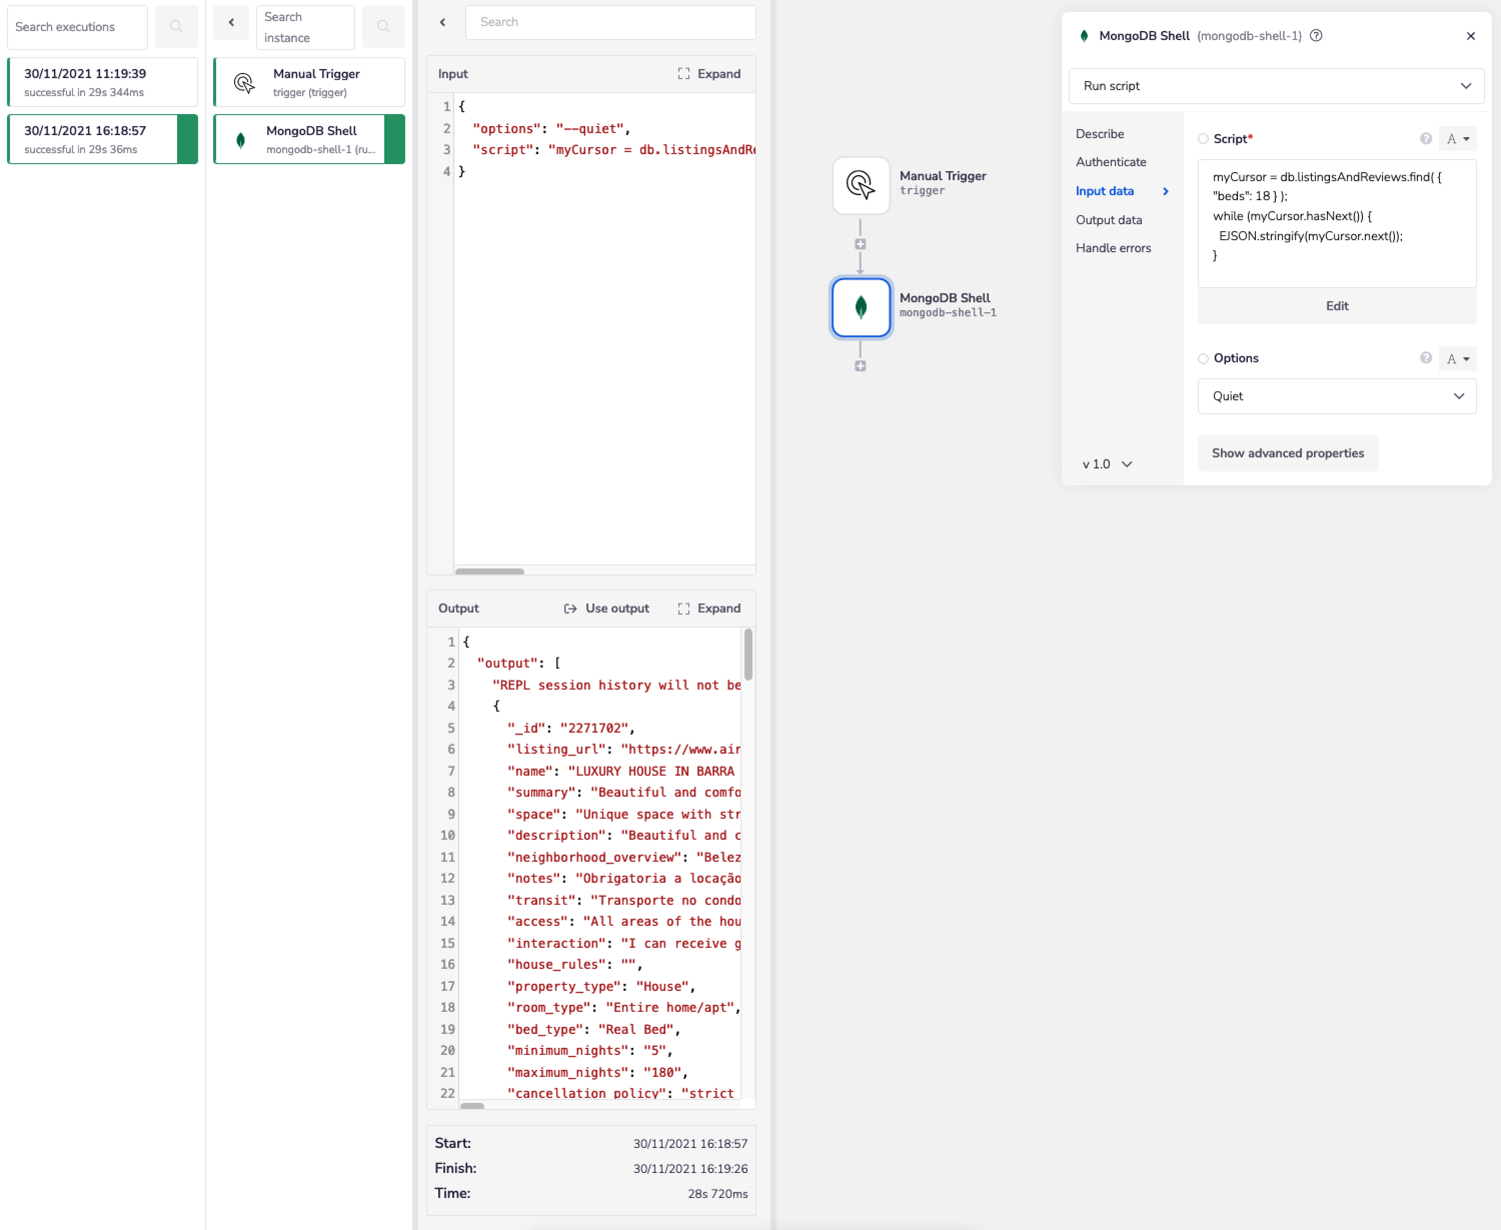Viewport: 1501px width, 1230px height.
Task: Click the plus connector below Manual Trigger node
Action: (x=860, y=244)
